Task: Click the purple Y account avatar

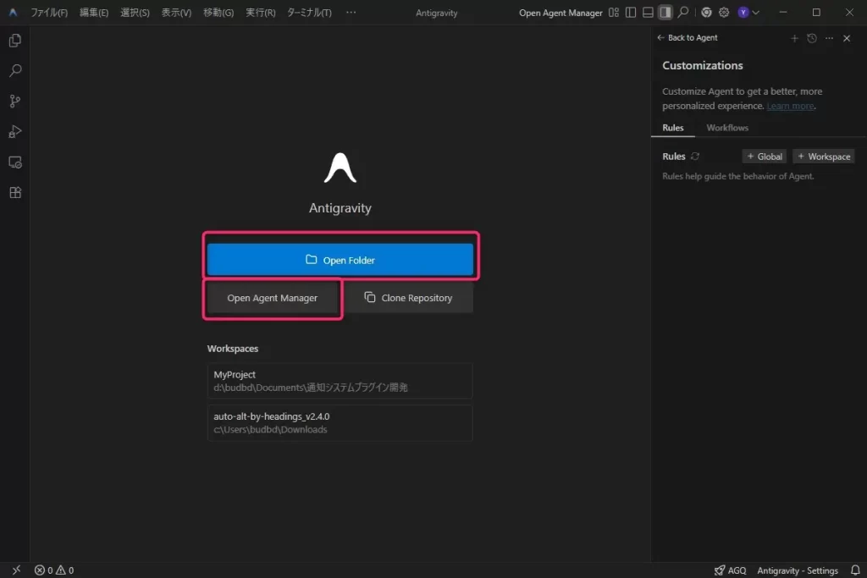Action: point(743,12)
